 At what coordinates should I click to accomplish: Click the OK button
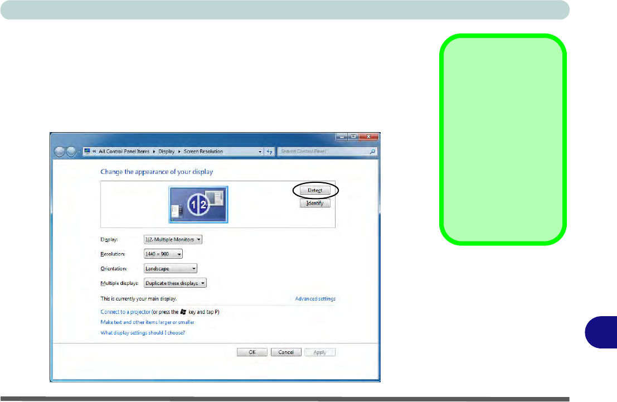pyautogui.click(x=252, y=352)
